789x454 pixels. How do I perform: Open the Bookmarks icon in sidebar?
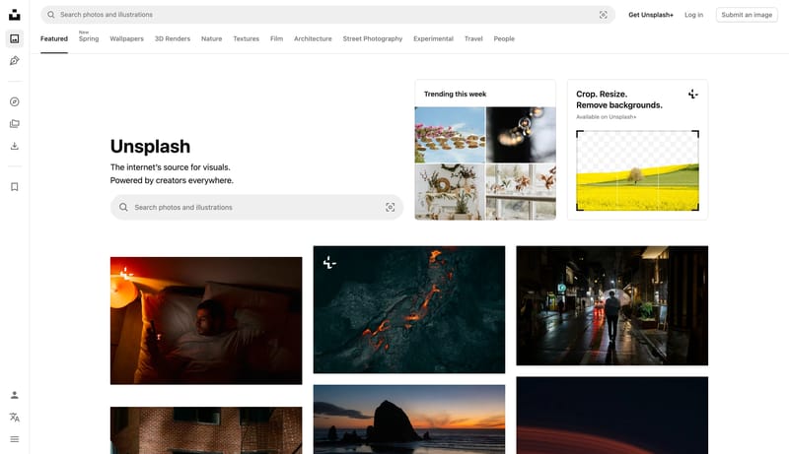[x=14, y=187]
